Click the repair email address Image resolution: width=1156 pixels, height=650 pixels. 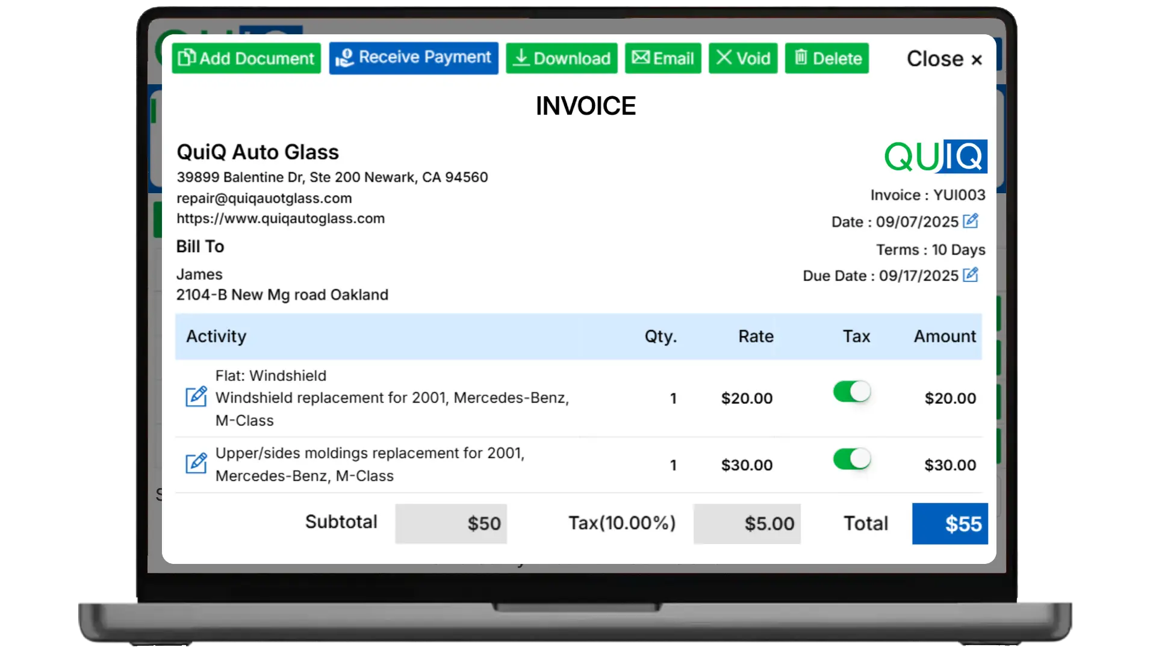point(264,198)
